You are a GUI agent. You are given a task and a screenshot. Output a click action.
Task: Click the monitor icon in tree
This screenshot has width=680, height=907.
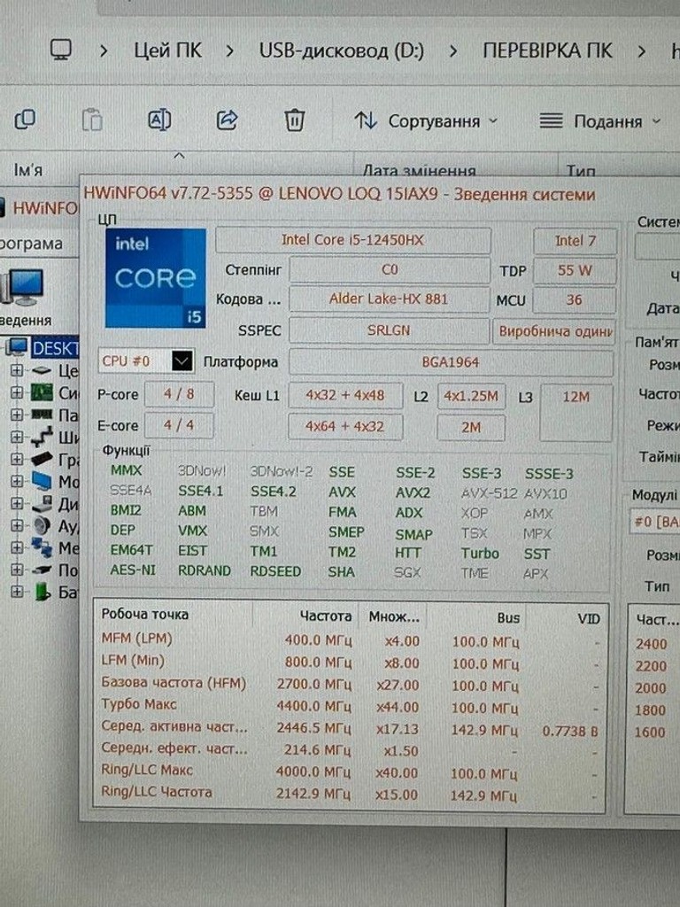pos(42,481)
